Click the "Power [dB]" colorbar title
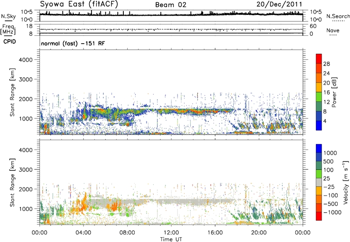Viewport: 350px width, 242px height. pos(334,92)
